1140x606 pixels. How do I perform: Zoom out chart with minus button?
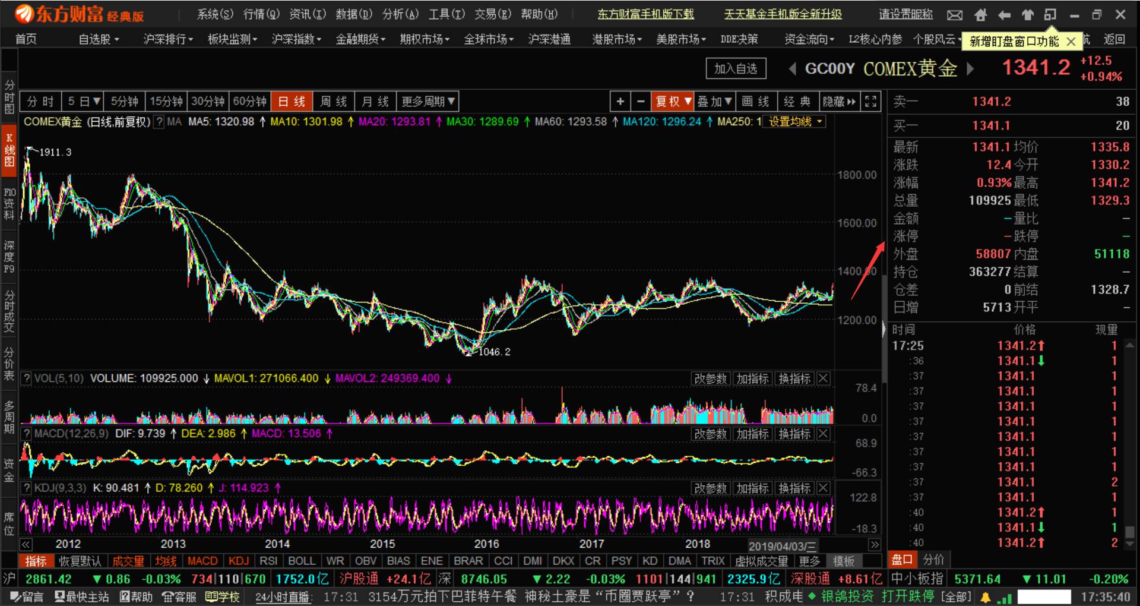(641, 102)
